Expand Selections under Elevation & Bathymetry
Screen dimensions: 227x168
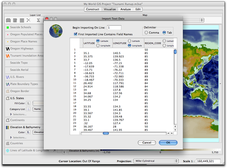click(11, 138)
